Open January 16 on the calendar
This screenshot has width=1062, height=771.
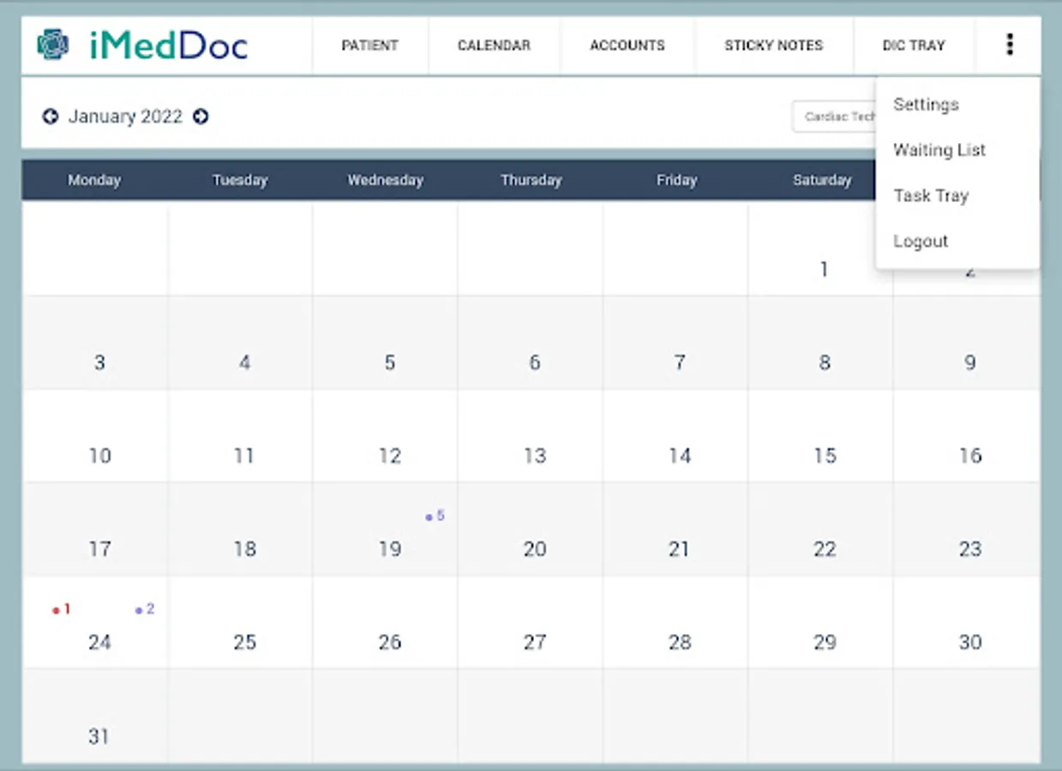click(x=967, y=436)
